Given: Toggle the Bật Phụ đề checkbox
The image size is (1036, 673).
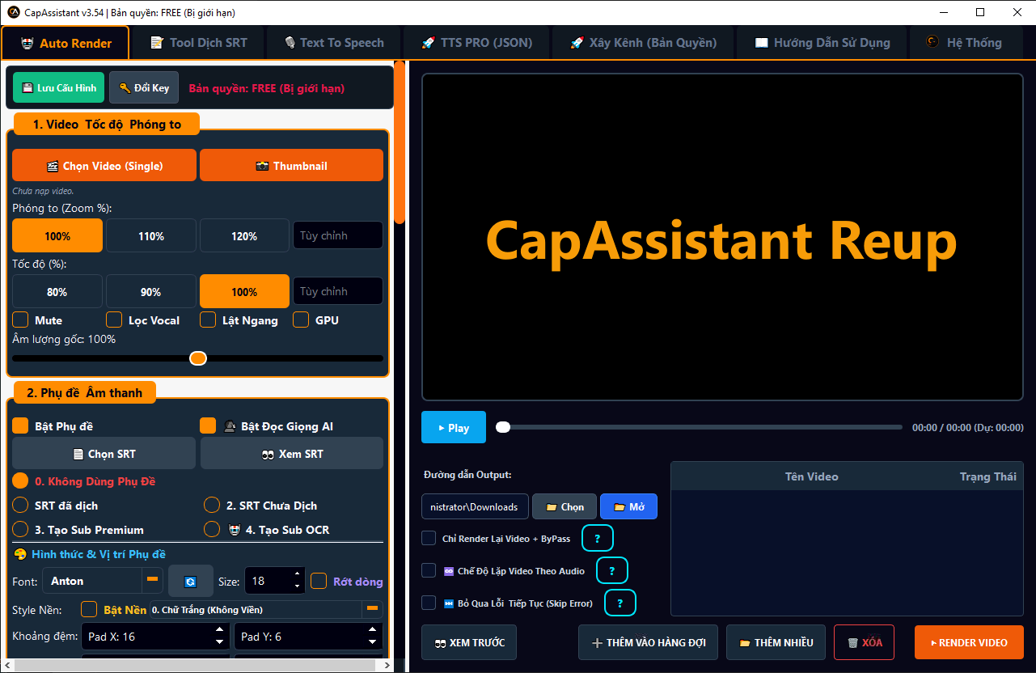Looking at the screenshot, I should click(x=20, y=425).
